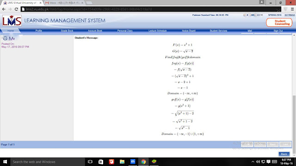Image resolution: width=296 pixels, height=166 pixels.
Task: Click Search the web and Windows box
Action: coord(47,162)
